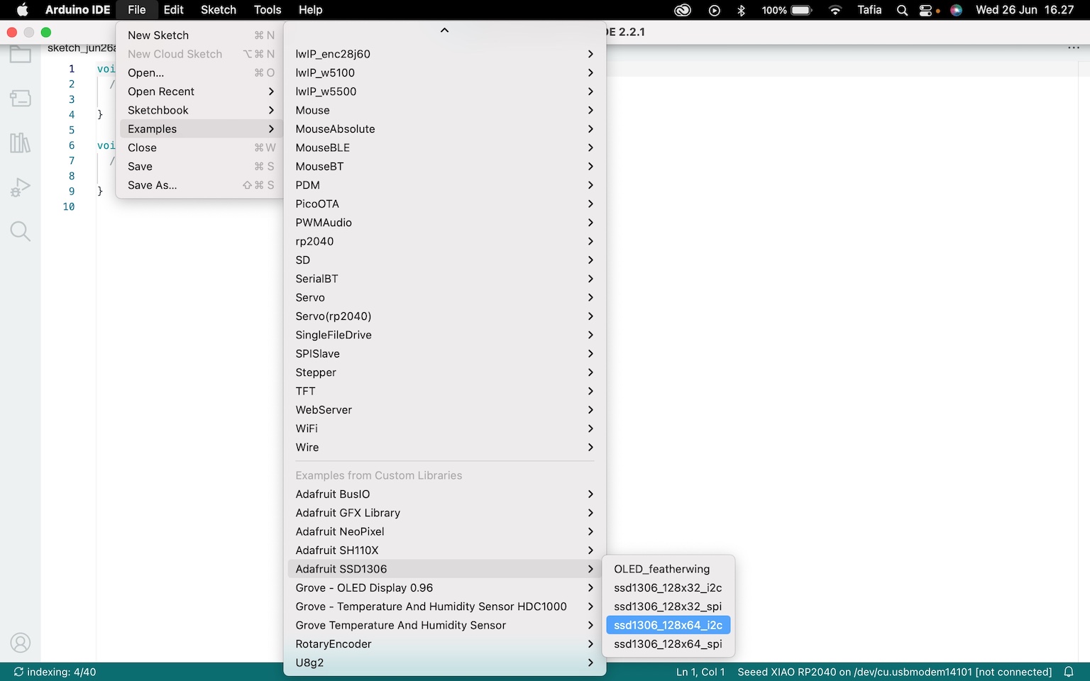Open ssd1306_128x32_i2c example

click(x=668, y=588)
